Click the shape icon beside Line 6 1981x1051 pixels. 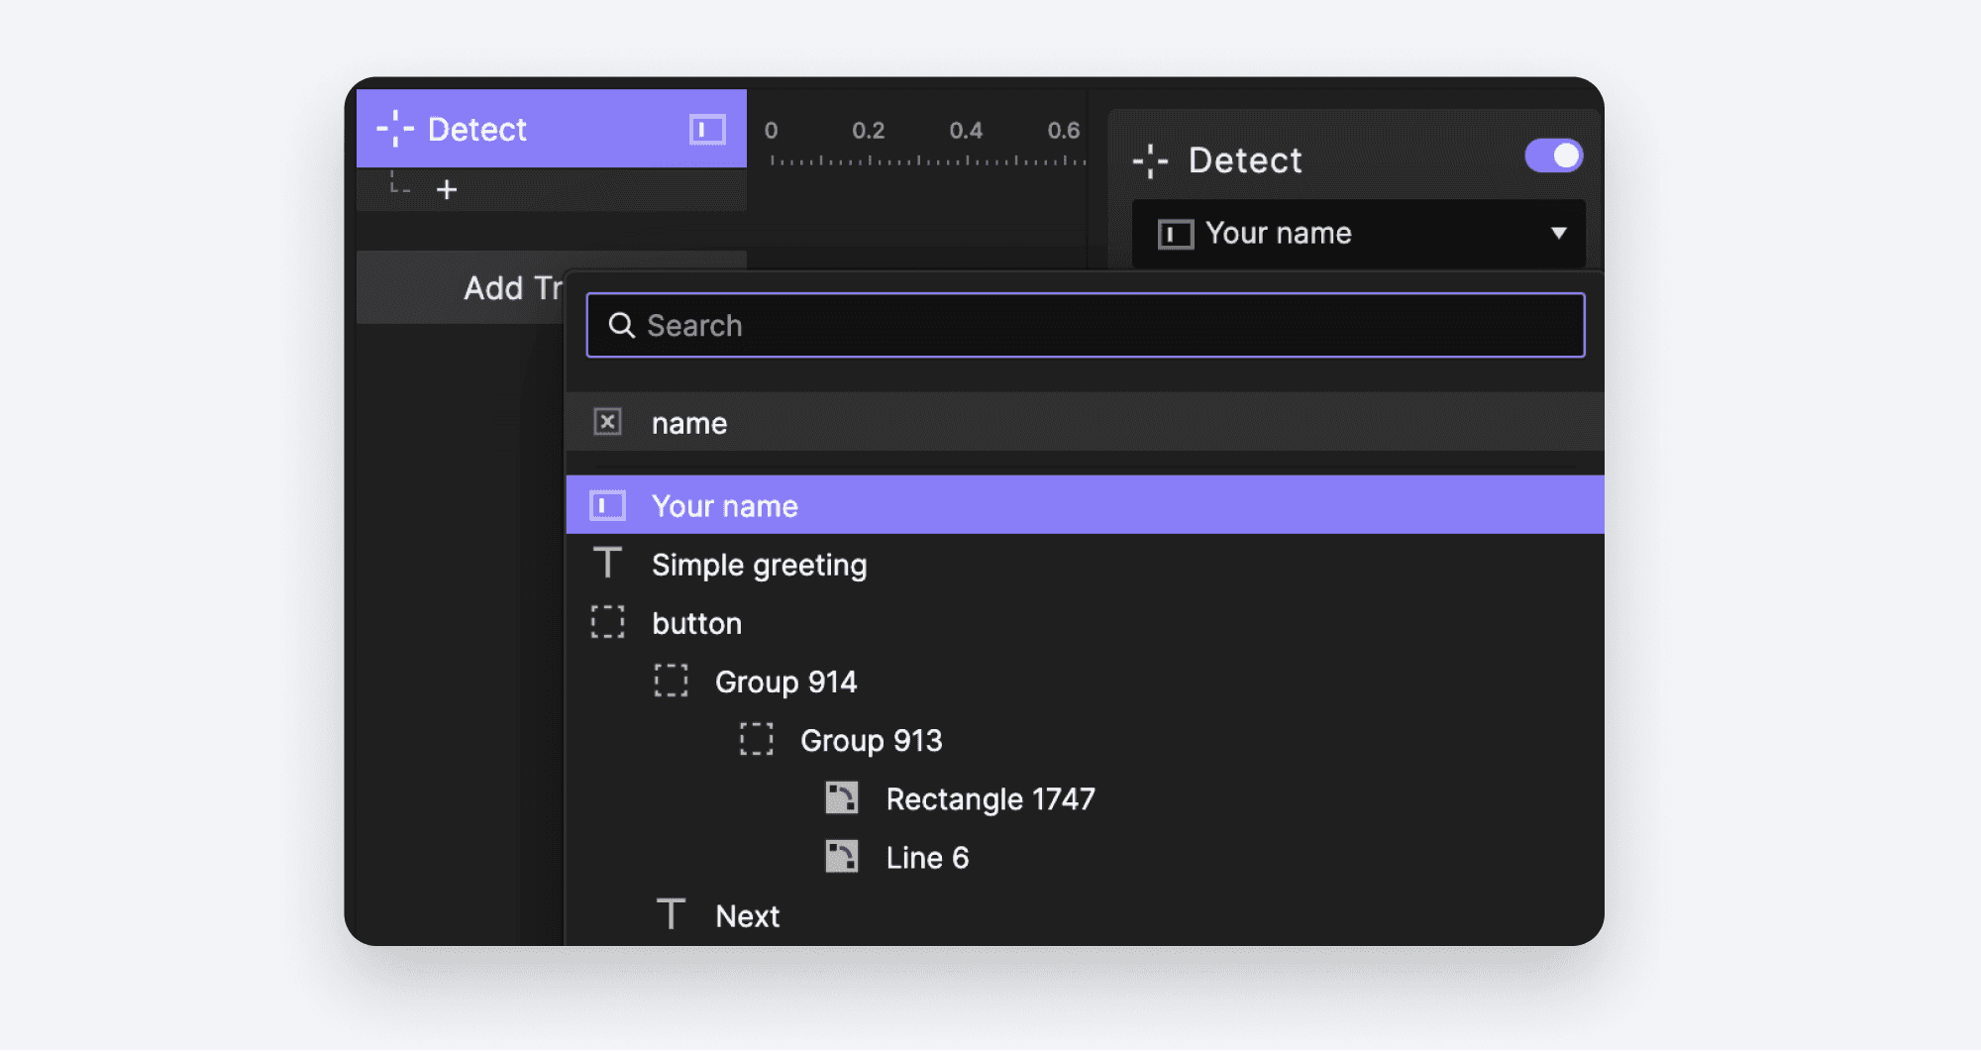[842, 856]
